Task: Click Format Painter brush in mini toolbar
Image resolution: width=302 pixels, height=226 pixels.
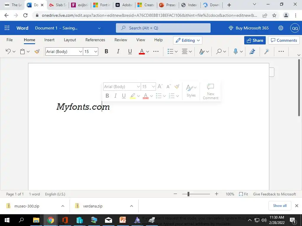Action: (177, 87)
